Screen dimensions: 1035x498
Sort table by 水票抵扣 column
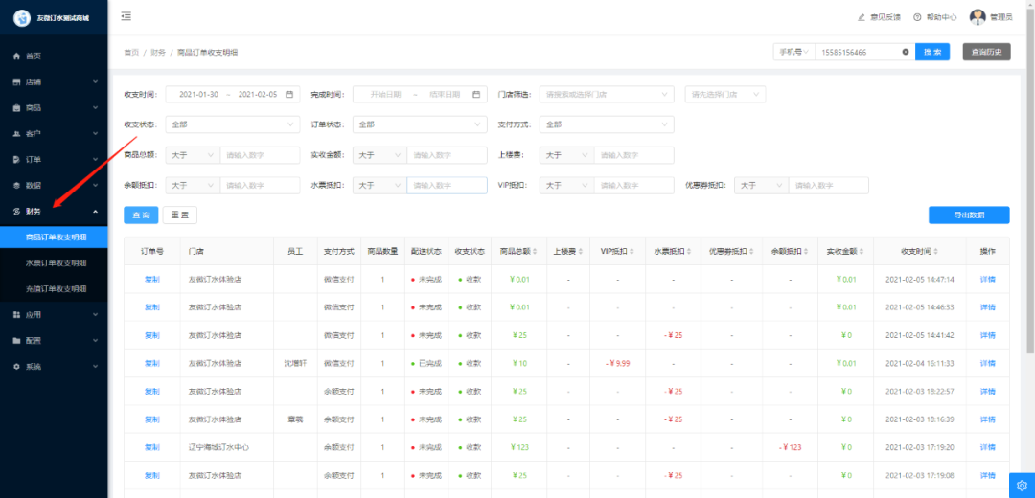687,251
